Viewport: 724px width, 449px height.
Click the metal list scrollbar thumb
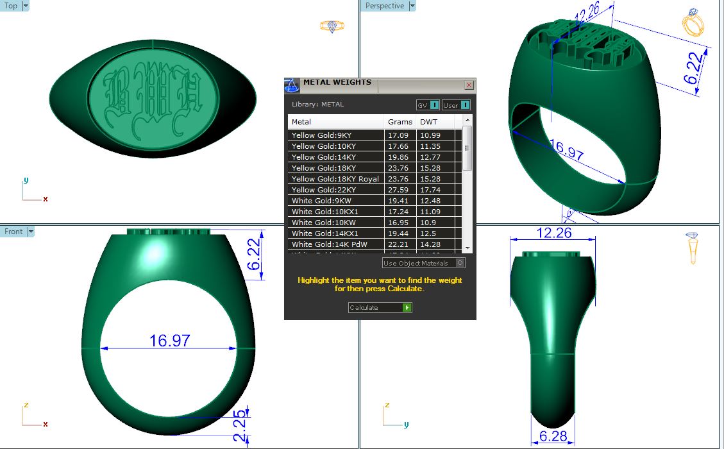pyautogui.click(x=467, y=148)
